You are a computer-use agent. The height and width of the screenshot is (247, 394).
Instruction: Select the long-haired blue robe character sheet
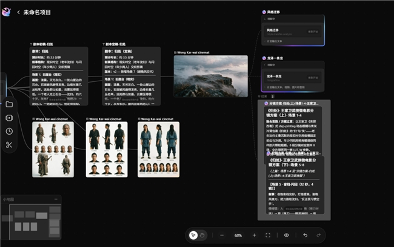tap(159, 149)
